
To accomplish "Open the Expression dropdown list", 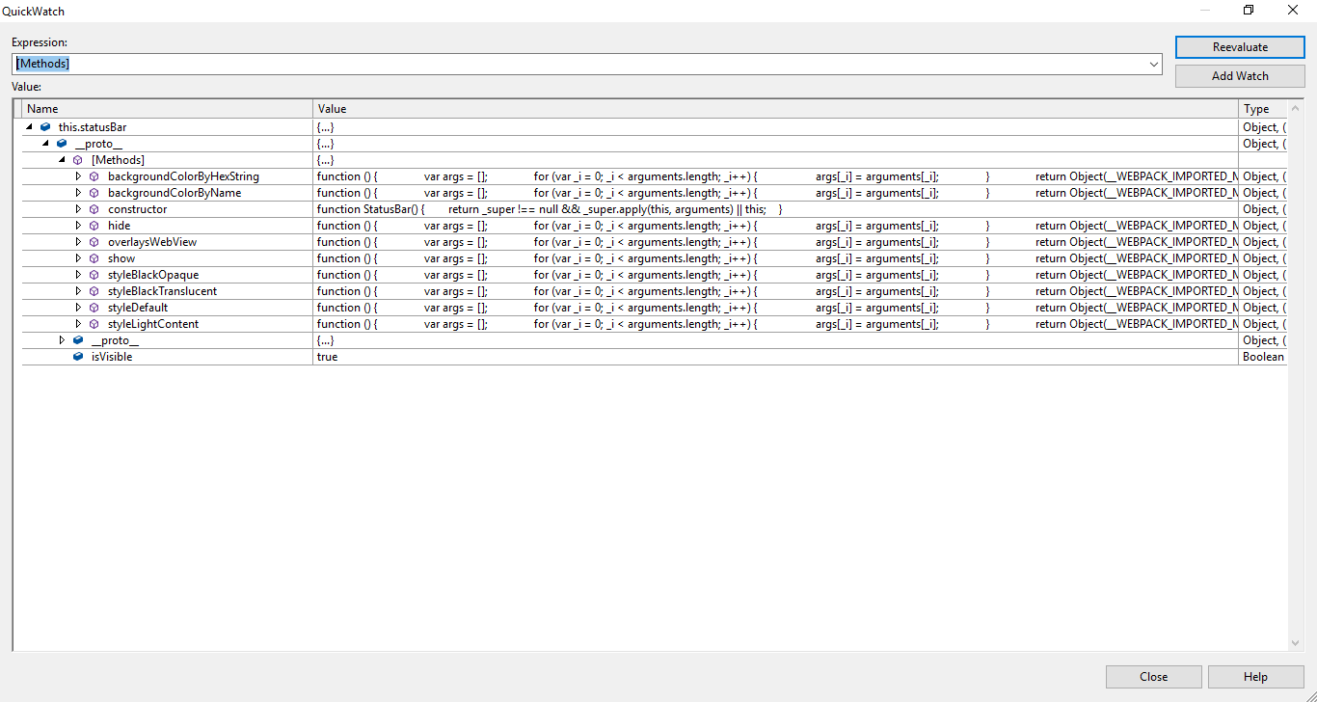I will tap(1154, 64).
